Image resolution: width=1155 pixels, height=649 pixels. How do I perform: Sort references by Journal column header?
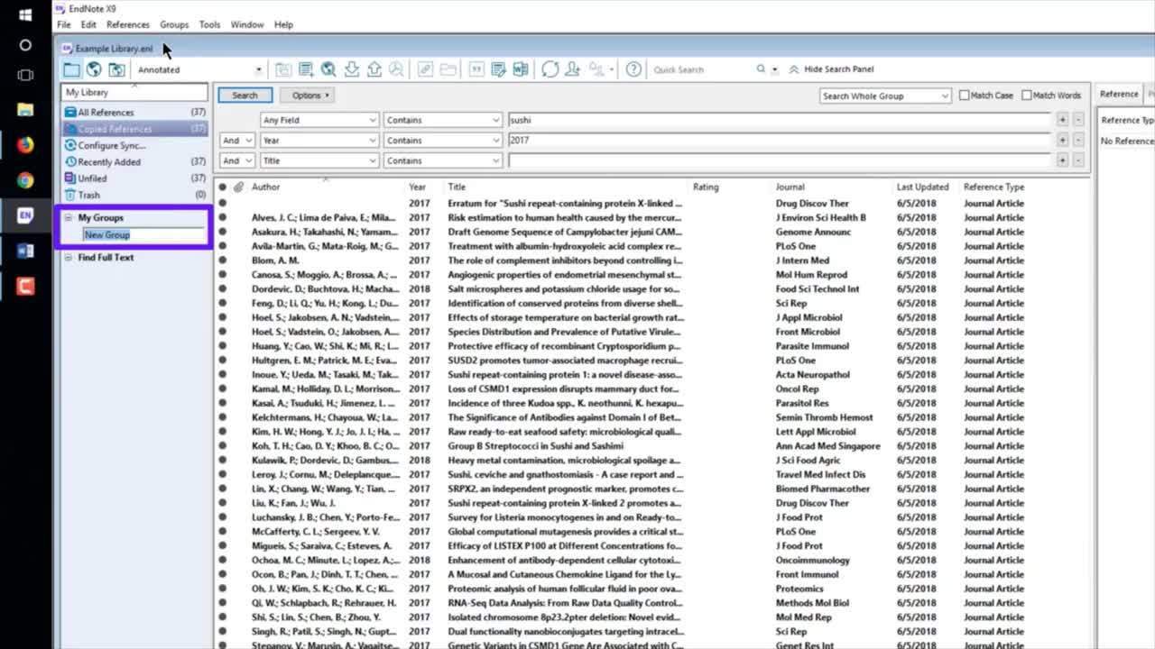(790, 187)
